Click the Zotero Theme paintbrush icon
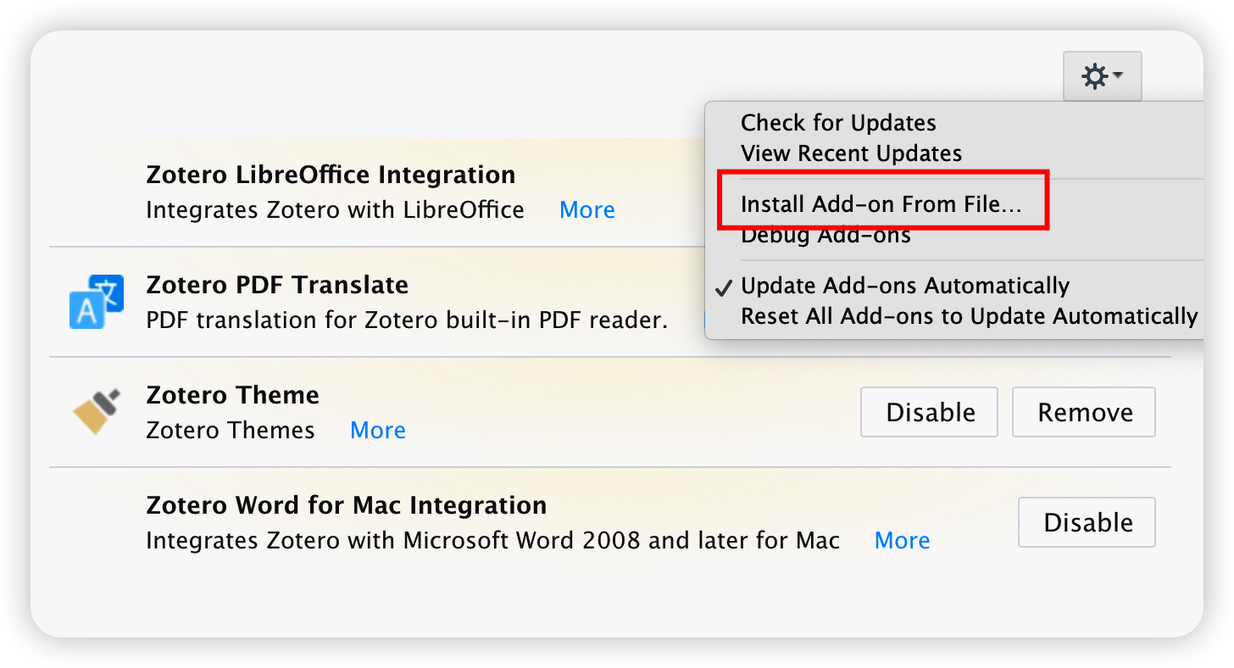Screen dimensions: 1234x668 click(x=96, y=412)
